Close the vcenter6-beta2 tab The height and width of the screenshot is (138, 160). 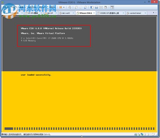(145, 13)
